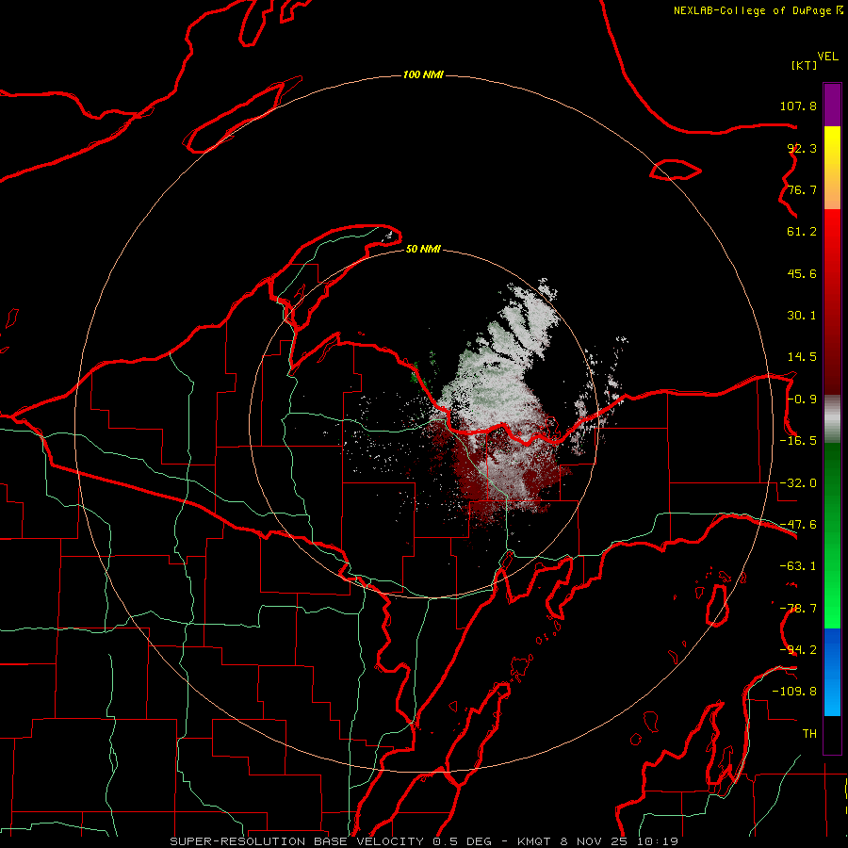This screenshot has width=848, height=848.
Task: Click the 92.3 legend value
Action: (802, 148)
